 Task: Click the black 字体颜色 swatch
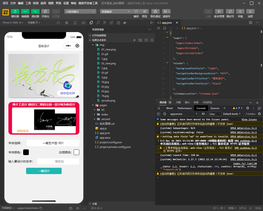tap(26, 152)
